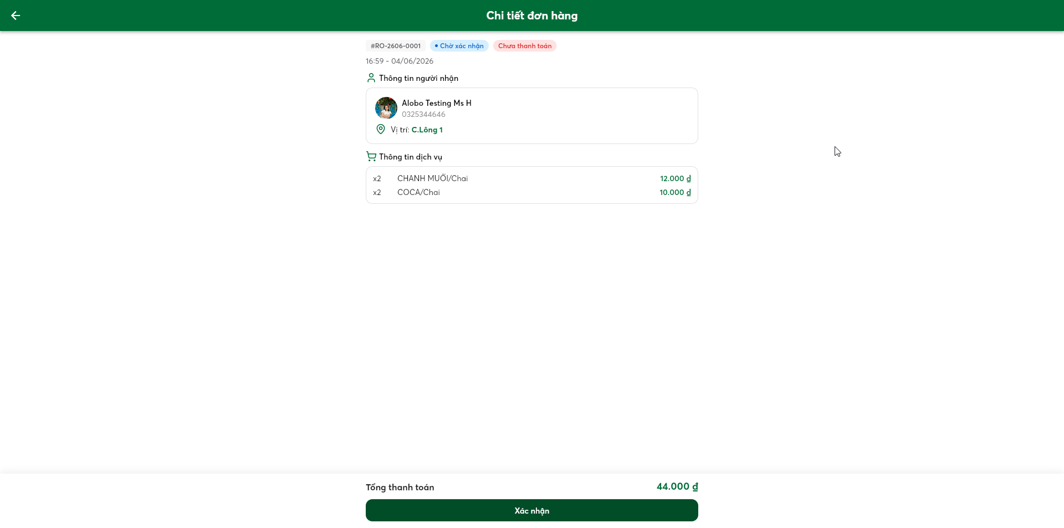This screenshot has height=528, width=1064.
Task: Click the cart icon beside Thông tin dịch vụ
Action: tap(371, 156)
